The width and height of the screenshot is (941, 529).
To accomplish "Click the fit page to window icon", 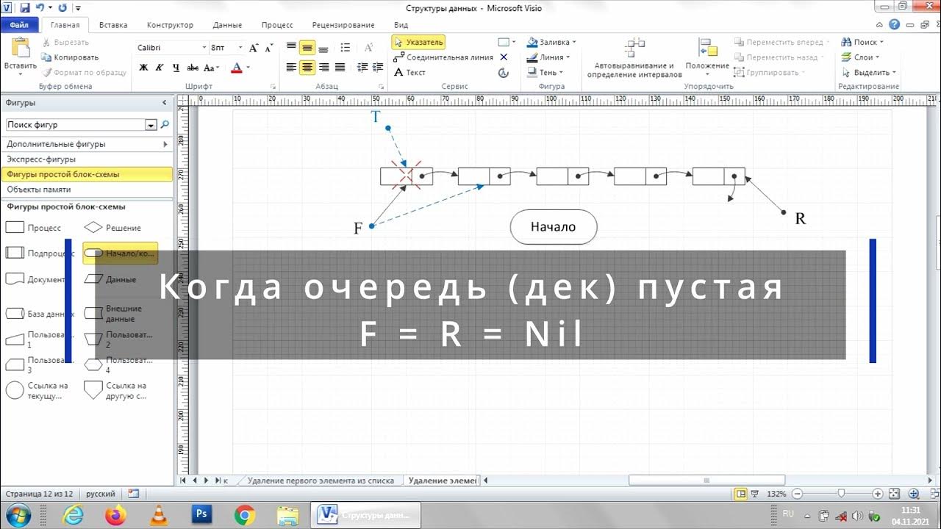I will pyautogui.click(x=895, y=494).
